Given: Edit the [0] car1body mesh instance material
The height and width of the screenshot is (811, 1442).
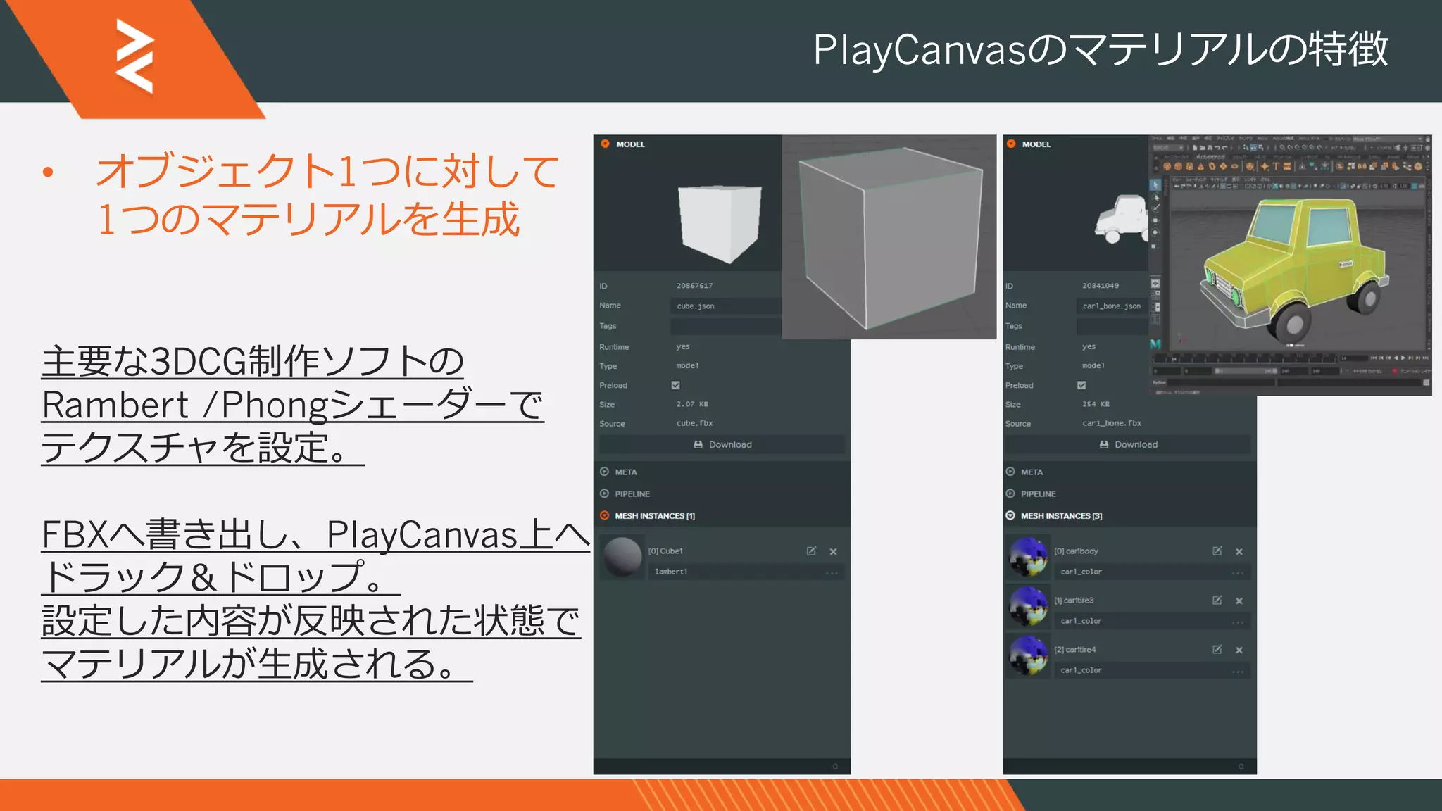Looking at the screenshot, I should tap(1217, 551).
